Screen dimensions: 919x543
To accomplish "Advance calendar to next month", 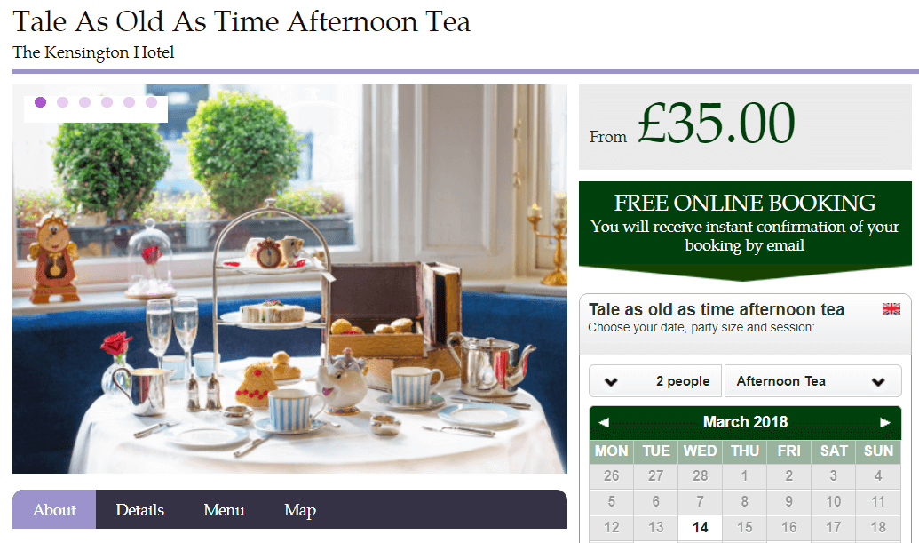I will click(x=885, y=422).
